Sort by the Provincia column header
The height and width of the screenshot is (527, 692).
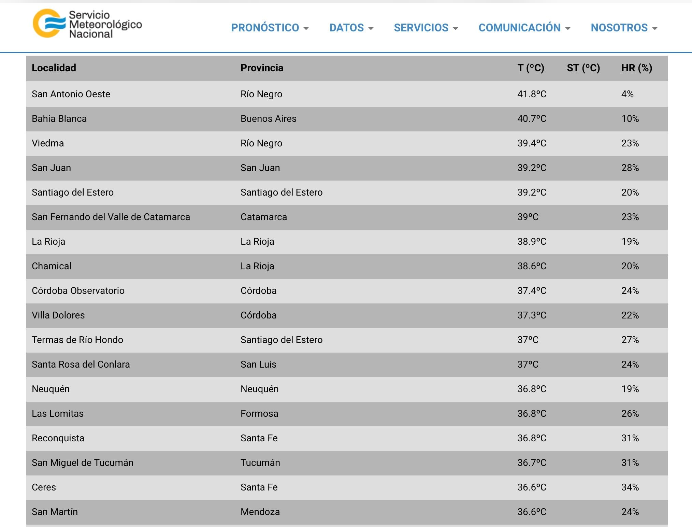[x=262, y=68]
